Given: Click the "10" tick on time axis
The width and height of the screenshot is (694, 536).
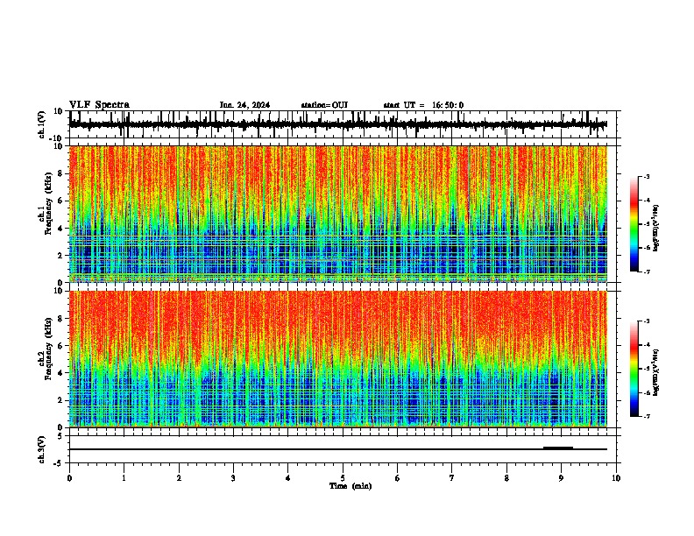Looking at the screenshot, I should [x=616, y=478].
